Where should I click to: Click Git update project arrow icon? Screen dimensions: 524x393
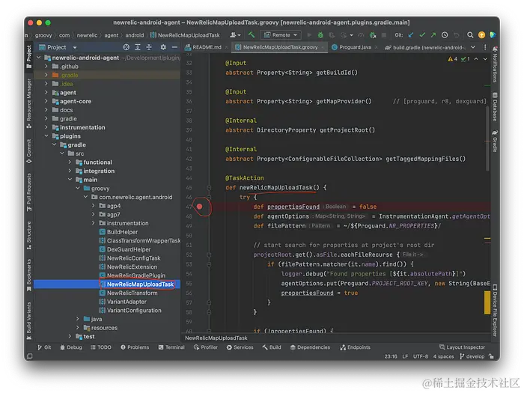tap(411, 34)
